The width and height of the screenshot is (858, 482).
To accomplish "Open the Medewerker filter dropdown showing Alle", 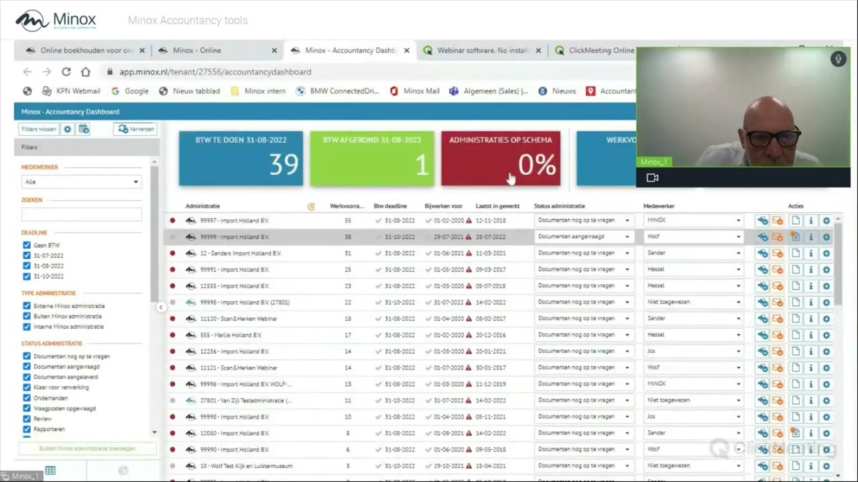I will point(81,181).
